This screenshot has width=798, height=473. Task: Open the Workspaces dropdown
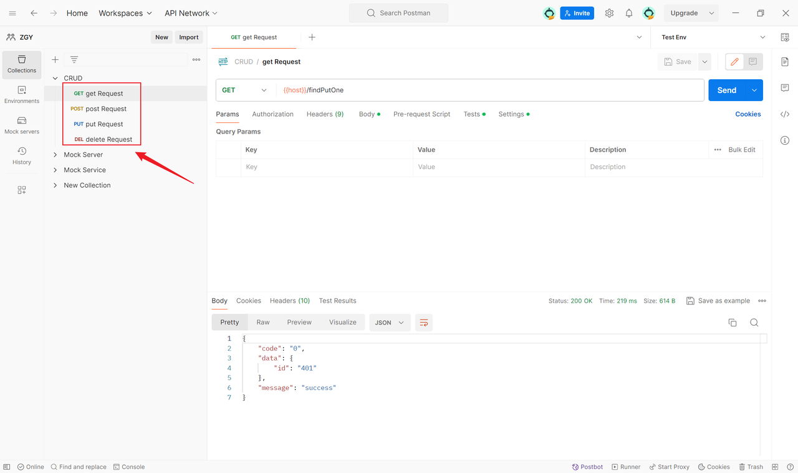point(125,13)
